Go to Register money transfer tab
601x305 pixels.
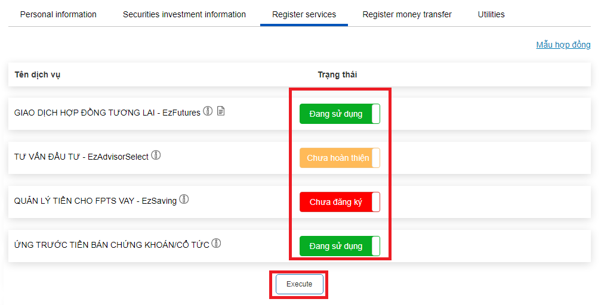point(407,14)
